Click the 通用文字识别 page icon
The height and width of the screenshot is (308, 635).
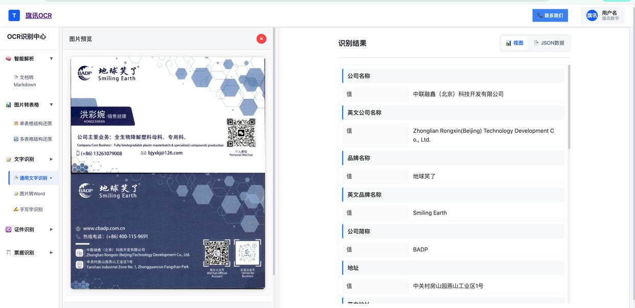click(x=16, y=178)
